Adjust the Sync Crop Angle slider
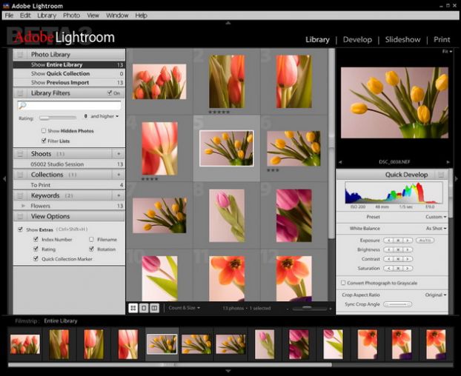 coord(398,304)
